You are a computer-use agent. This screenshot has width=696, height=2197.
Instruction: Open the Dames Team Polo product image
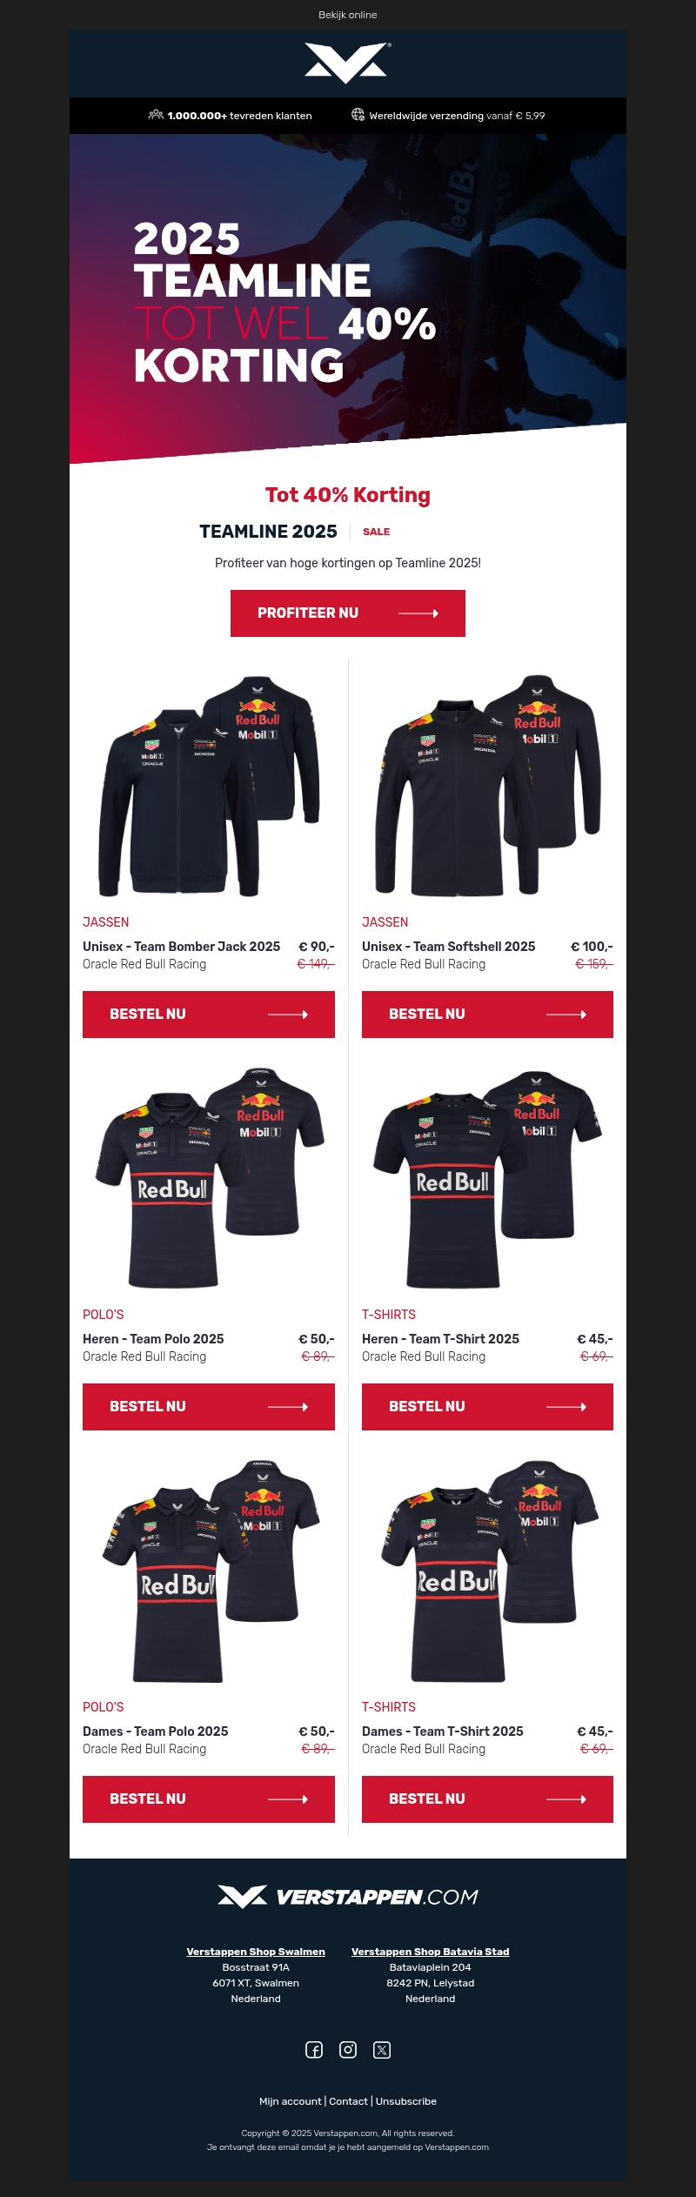point(209,1571)
